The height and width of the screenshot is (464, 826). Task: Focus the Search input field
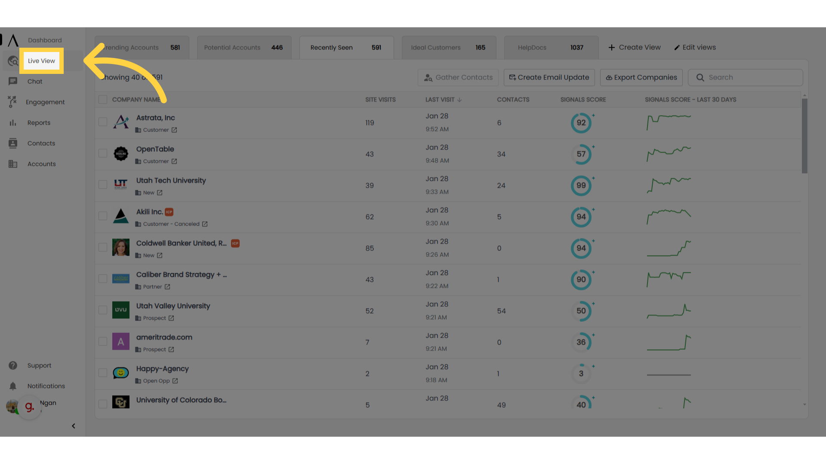[x=746, y=77]
